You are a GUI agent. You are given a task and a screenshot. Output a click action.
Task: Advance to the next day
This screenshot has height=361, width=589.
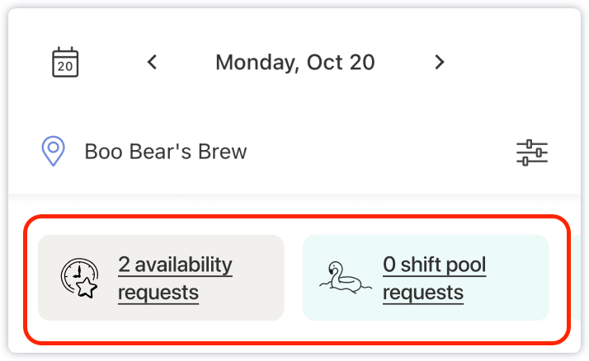440,62
